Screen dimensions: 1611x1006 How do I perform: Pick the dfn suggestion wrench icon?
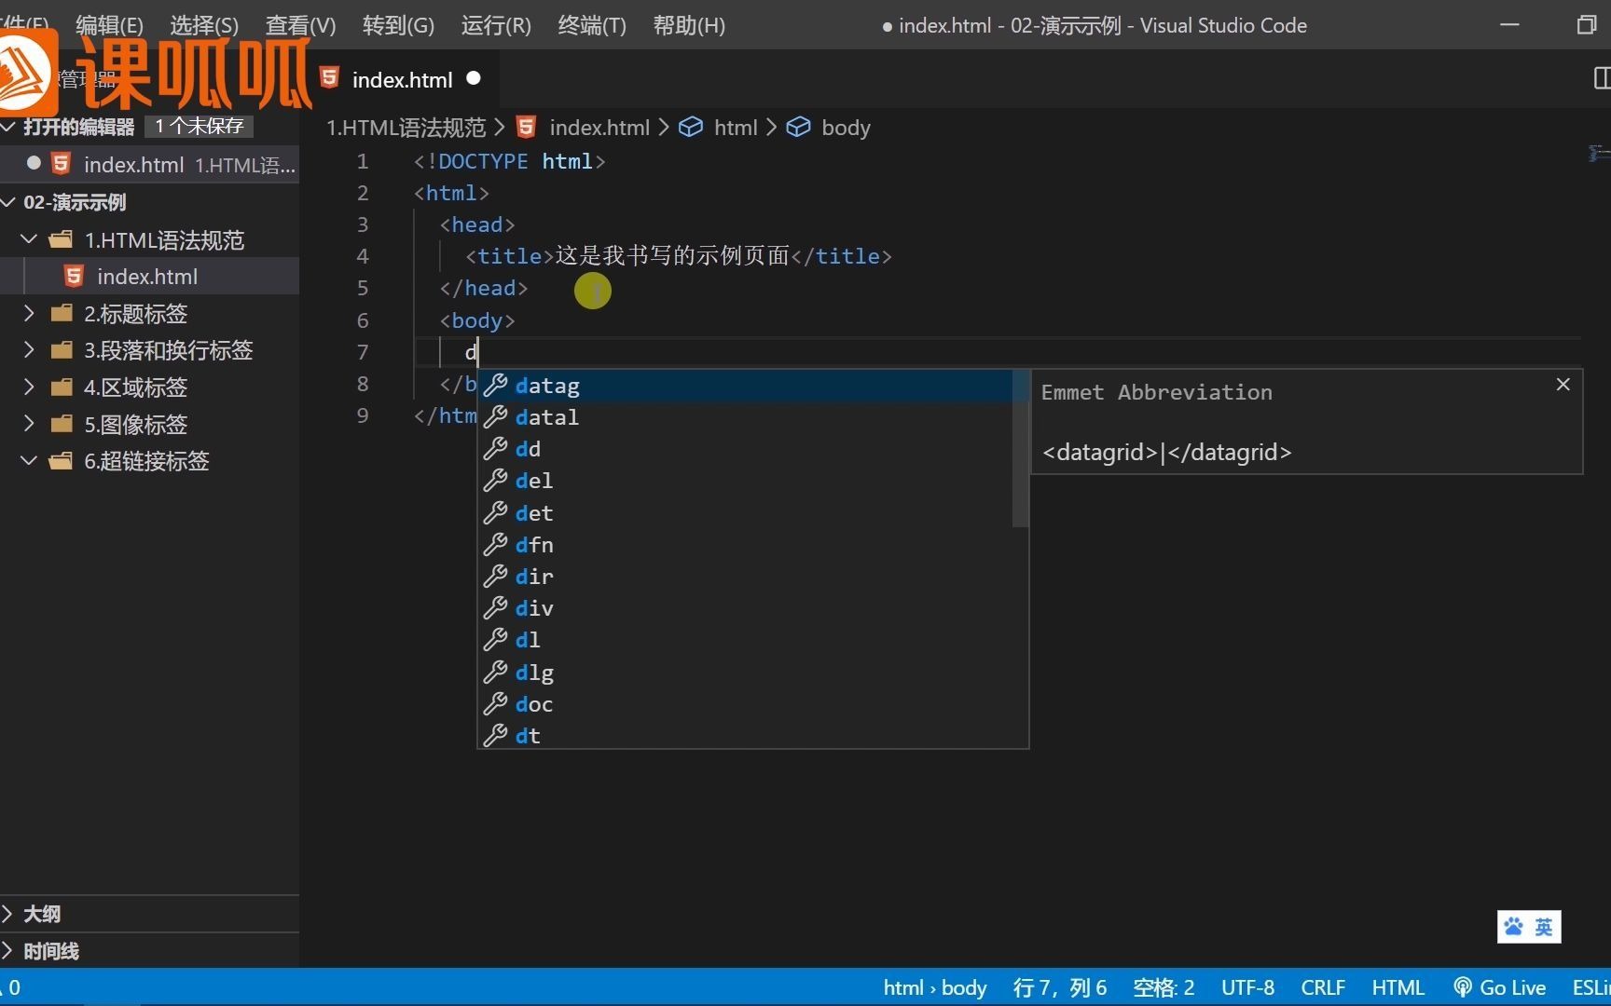[495, 545]
